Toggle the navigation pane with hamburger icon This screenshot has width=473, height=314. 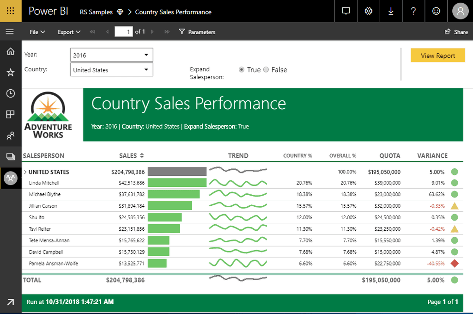tap(9, 31)
